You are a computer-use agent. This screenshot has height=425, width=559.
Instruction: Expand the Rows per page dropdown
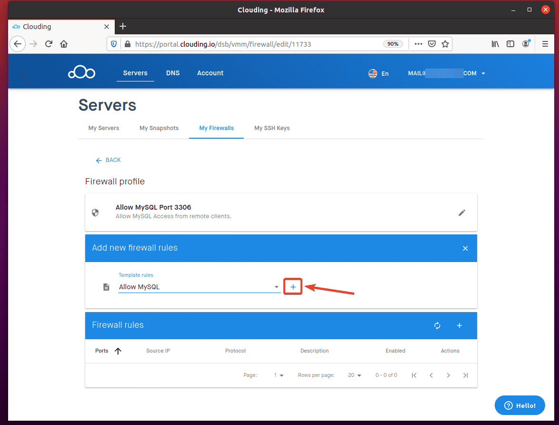(x=354, y=375)
